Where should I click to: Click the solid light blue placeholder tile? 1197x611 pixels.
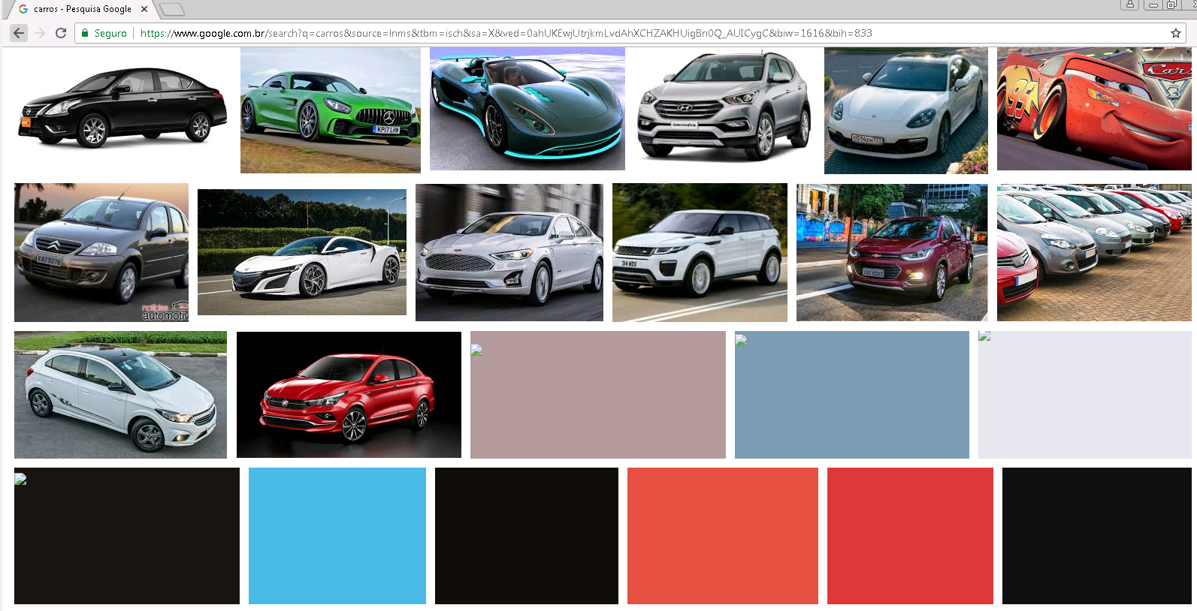tap(337, 535)
